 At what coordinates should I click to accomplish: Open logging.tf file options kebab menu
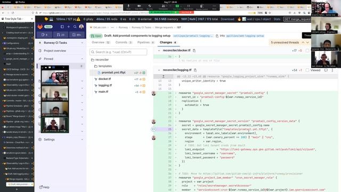332,70
